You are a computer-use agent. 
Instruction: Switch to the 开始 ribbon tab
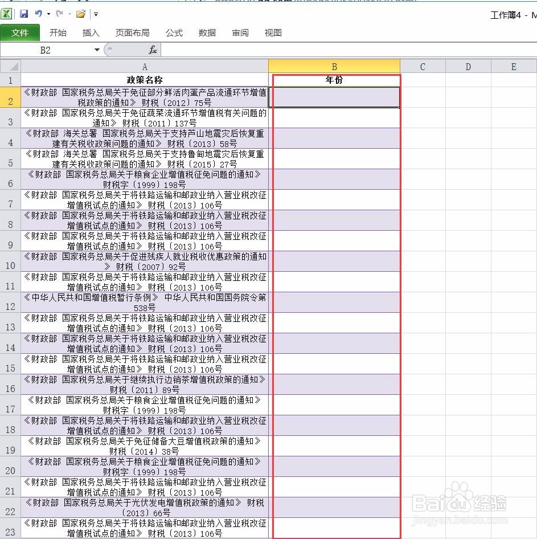point(58,32)
